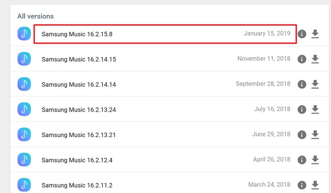
Task: Click info icon for version 16.2.12.4
Action: pos(302,160)
